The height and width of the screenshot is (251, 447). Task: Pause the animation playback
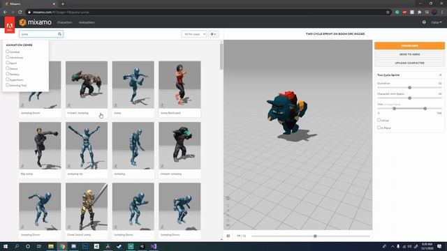pyautogui.click(x=228, y=236)
